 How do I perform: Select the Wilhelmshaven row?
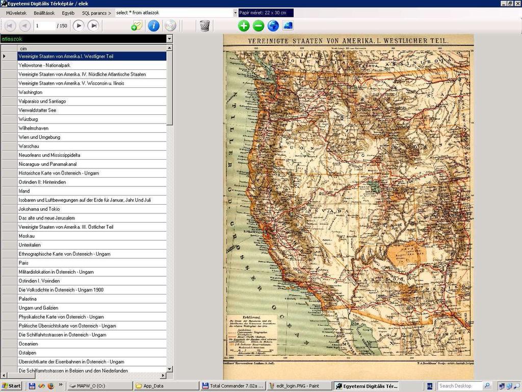(92, 128)
